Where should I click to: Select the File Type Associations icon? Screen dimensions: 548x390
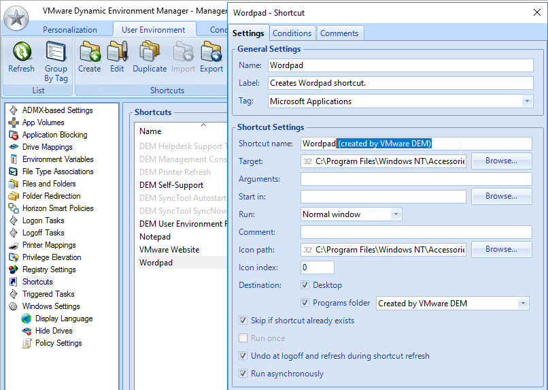coord(14,172)
